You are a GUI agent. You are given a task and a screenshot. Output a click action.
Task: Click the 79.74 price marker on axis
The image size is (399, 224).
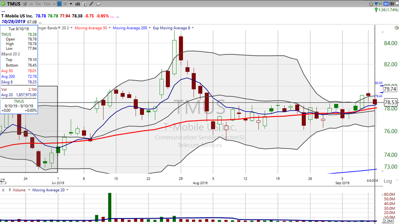[x=389, y=89]
